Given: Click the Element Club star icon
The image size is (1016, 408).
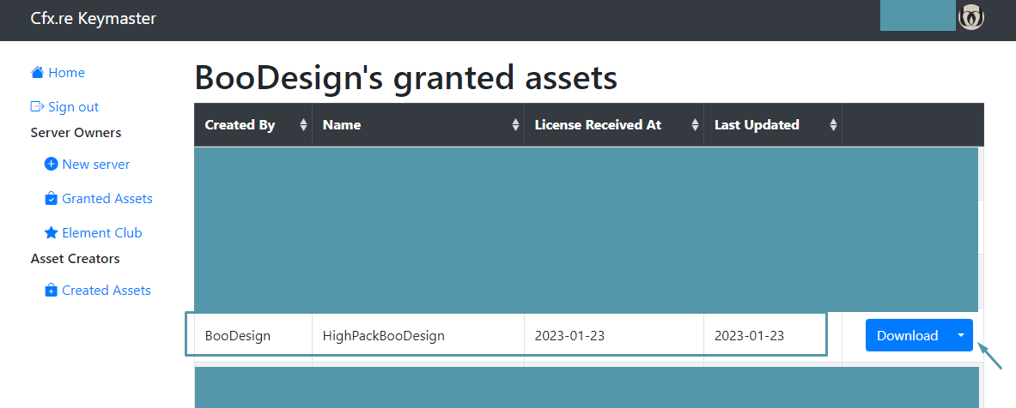Looking at the screenshot, I should click(x=51, y=233).
